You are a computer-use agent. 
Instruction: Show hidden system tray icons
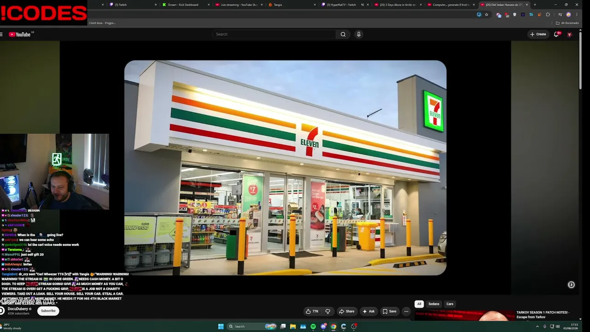click(x=537, y=326)
